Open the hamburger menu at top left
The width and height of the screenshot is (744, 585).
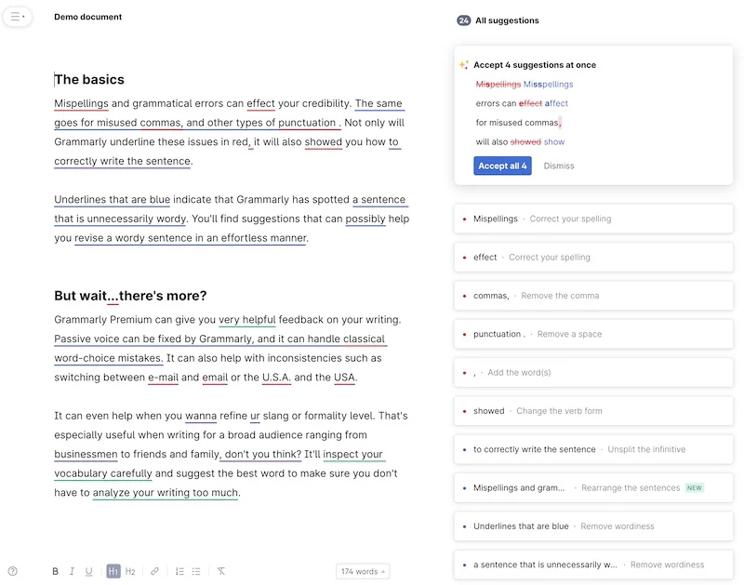click(18, 17)
